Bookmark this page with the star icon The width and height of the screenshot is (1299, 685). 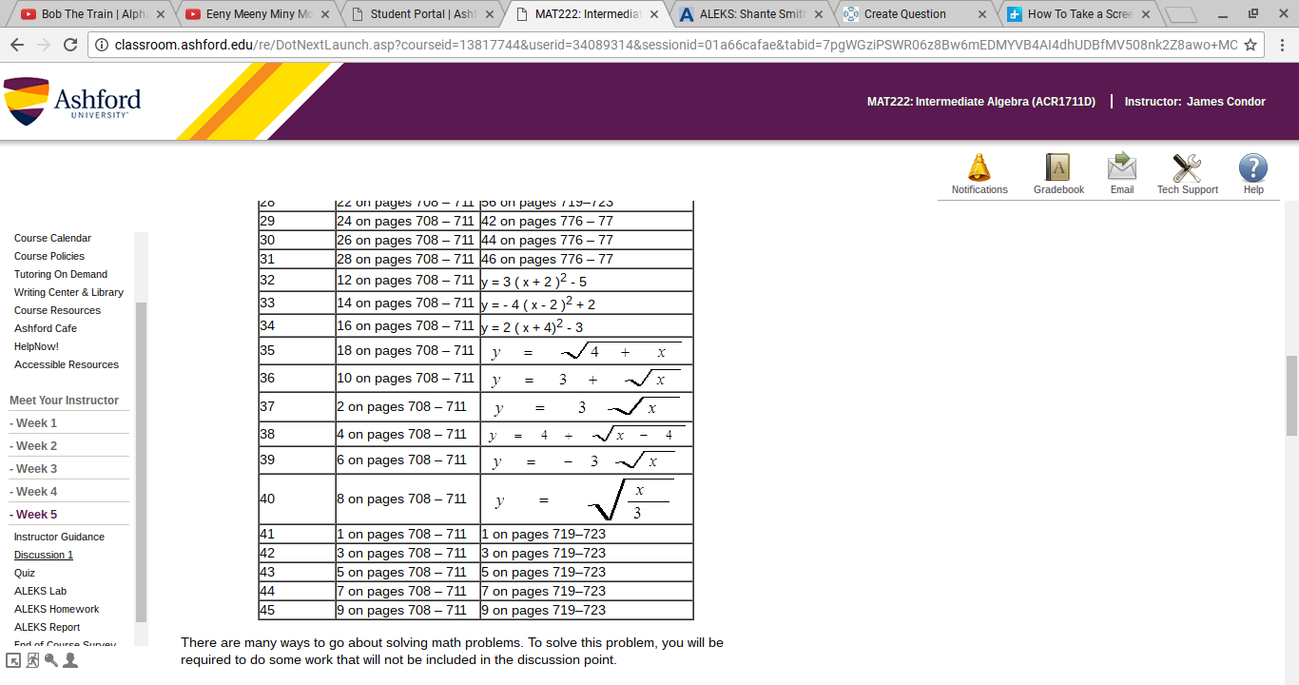click(x=1251, y=45)
